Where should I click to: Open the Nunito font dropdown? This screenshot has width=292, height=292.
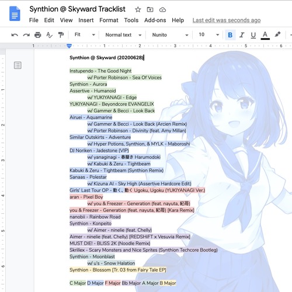(x=170, y=35)
